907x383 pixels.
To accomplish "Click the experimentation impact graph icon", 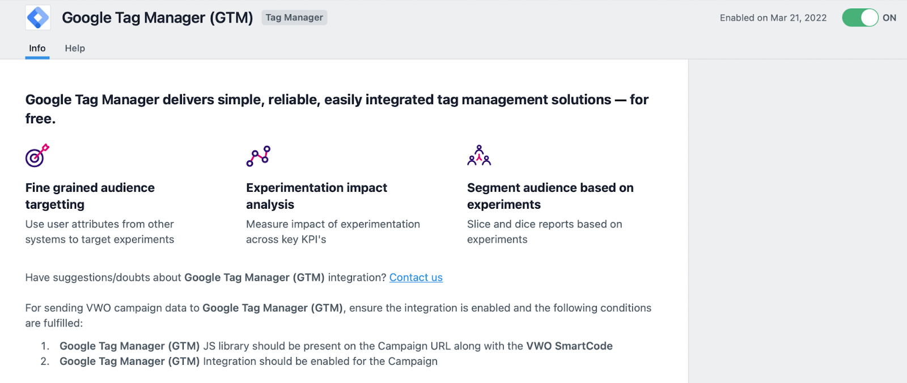I will tap(258, 156).
